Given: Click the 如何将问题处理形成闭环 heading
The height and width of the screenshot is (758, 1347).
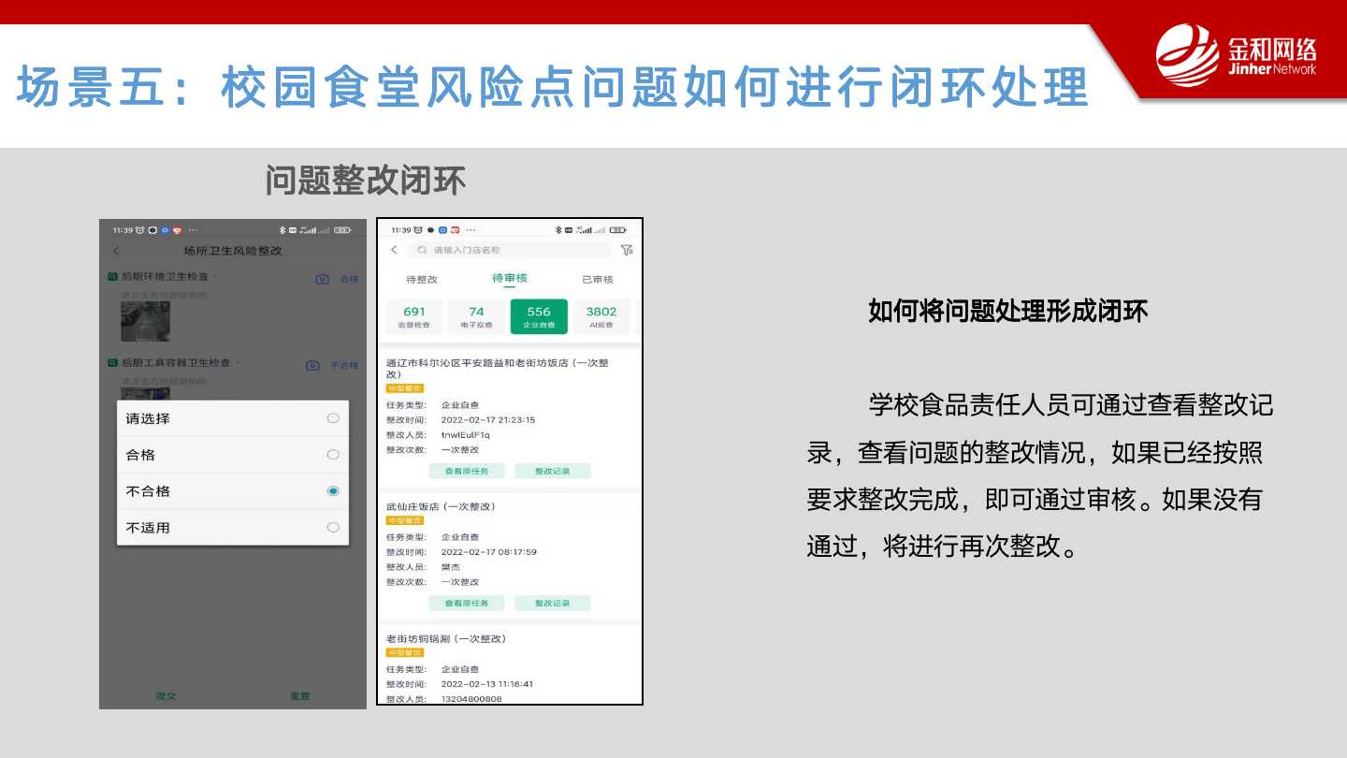Looking at the screenshot, I should [1008, 312].
